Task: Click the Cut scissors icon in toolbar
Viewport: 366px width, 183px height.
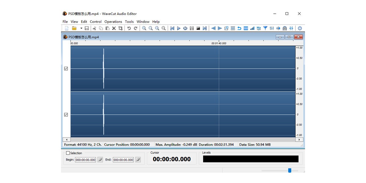Action: [94, 28]
